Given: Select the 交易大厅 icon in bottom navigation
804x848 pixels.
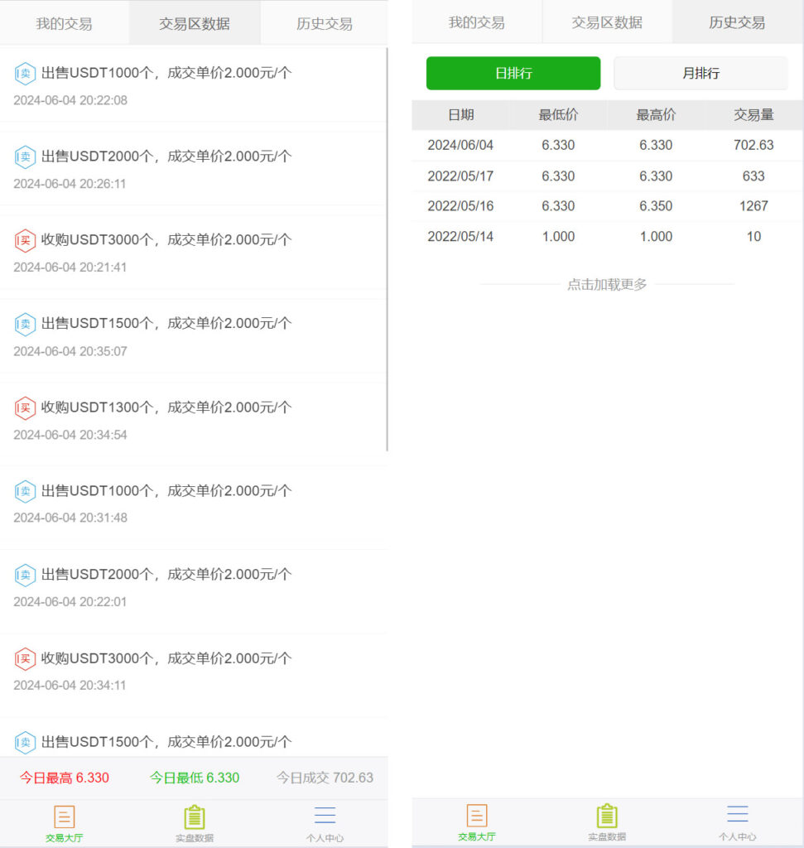Looking at the screenshot, I should tap(64, 820).
